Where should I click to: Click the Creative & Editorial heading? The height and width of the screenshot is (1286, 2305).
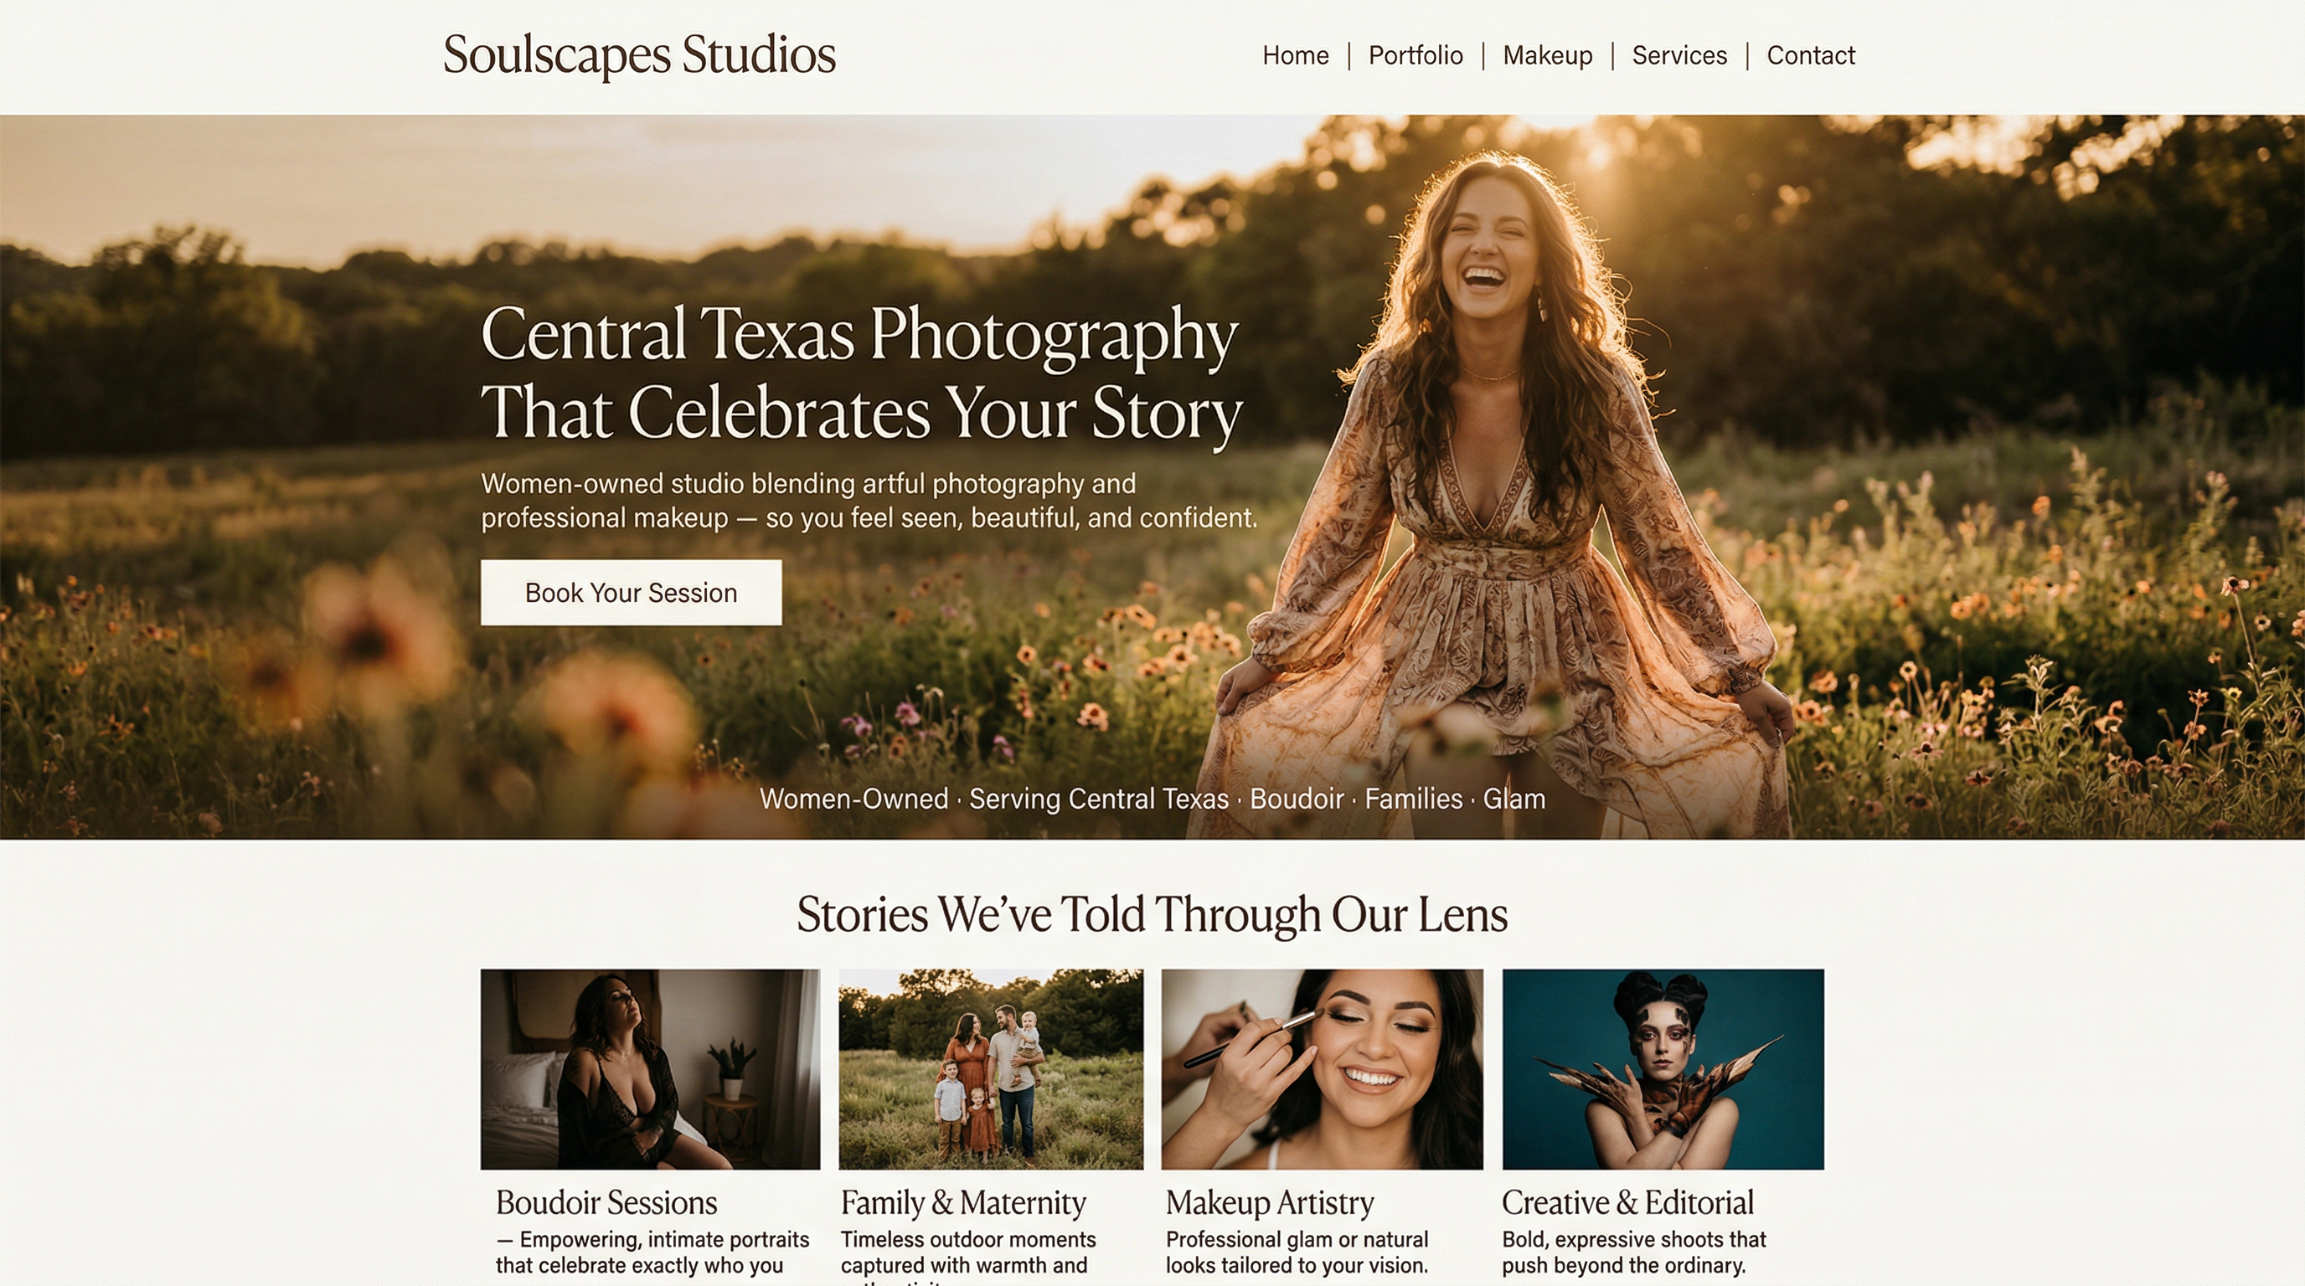coord(1627,1202)
